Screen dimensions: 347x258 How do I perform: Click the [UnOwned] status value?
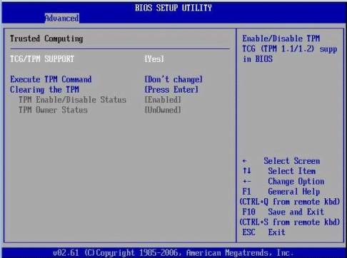point(163,110)
